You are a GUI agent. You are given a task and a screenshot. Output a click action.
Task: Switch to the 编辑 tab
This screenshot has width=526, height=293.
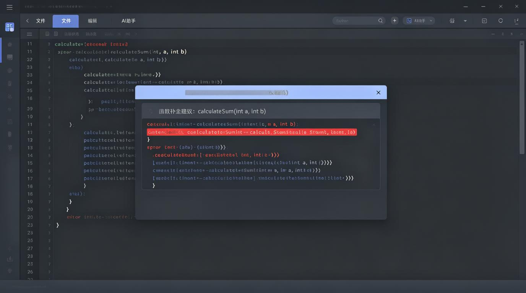tap(92, 21)
